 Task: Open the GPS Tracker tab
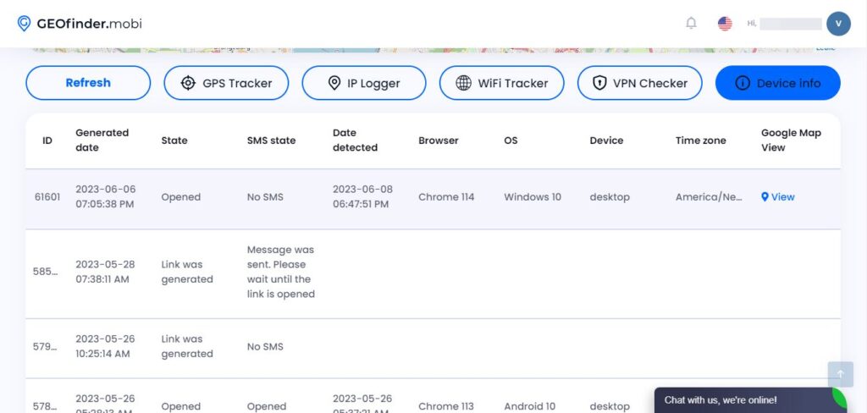(226, 83)
